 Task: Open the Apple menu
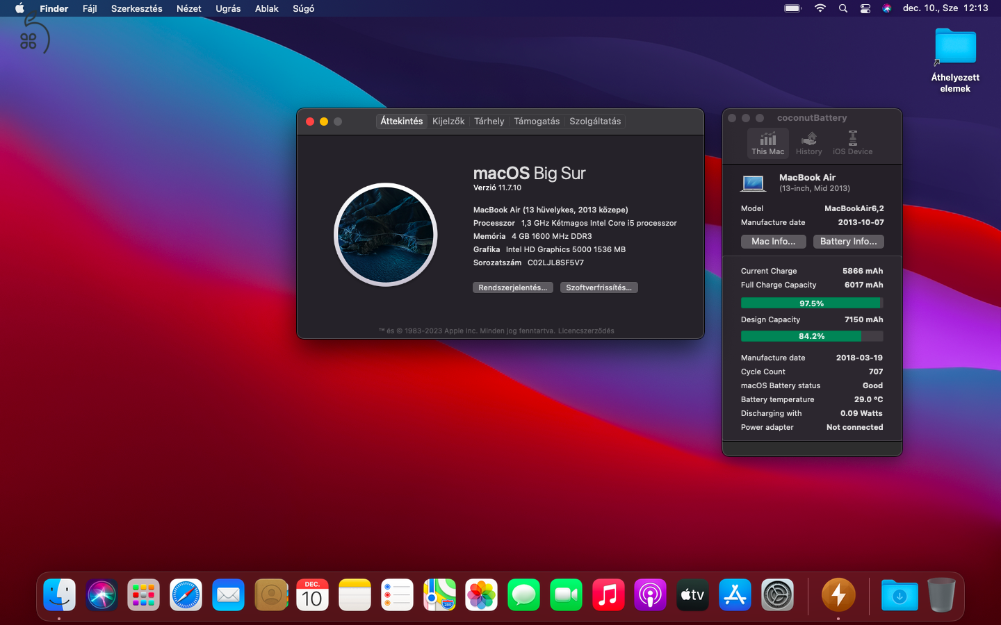coord(19,8)
